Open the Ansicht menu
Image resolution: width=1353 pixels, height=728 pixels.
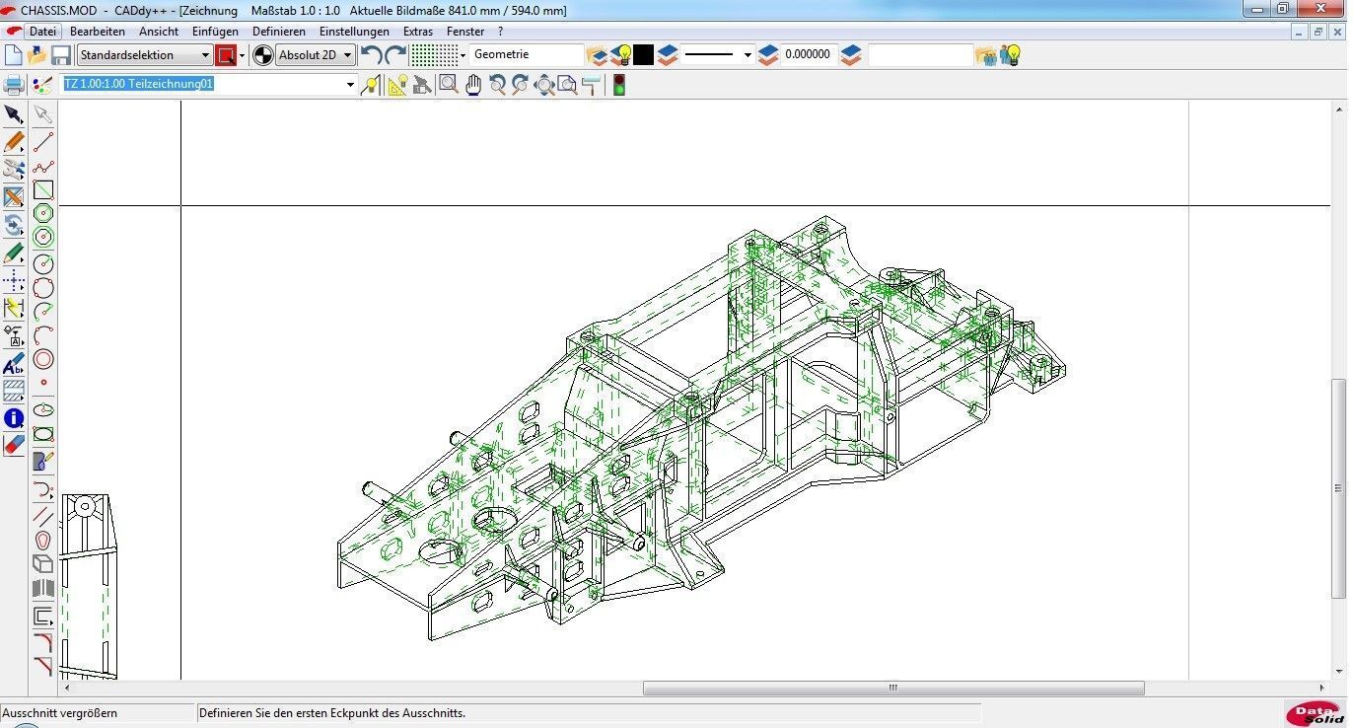pos(159,32)
